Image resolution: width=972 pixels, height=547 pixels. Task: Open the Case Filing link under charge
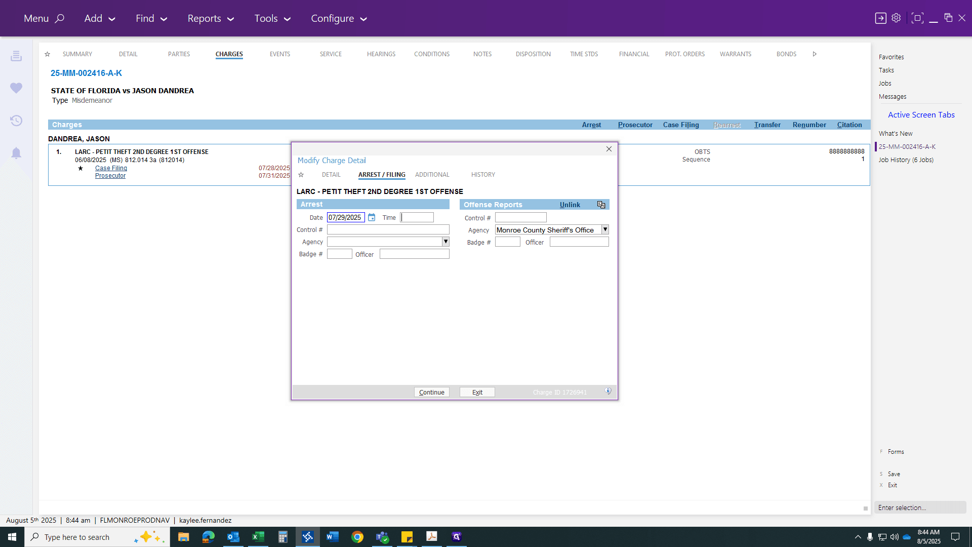[x=111, y=168]
